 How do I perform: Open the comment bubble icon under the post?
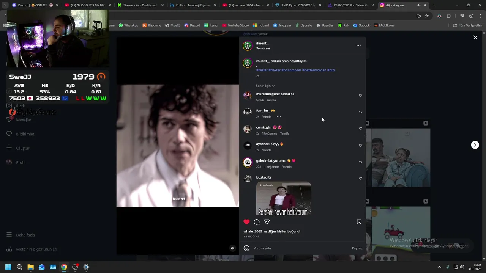click(x=257, y=222)
